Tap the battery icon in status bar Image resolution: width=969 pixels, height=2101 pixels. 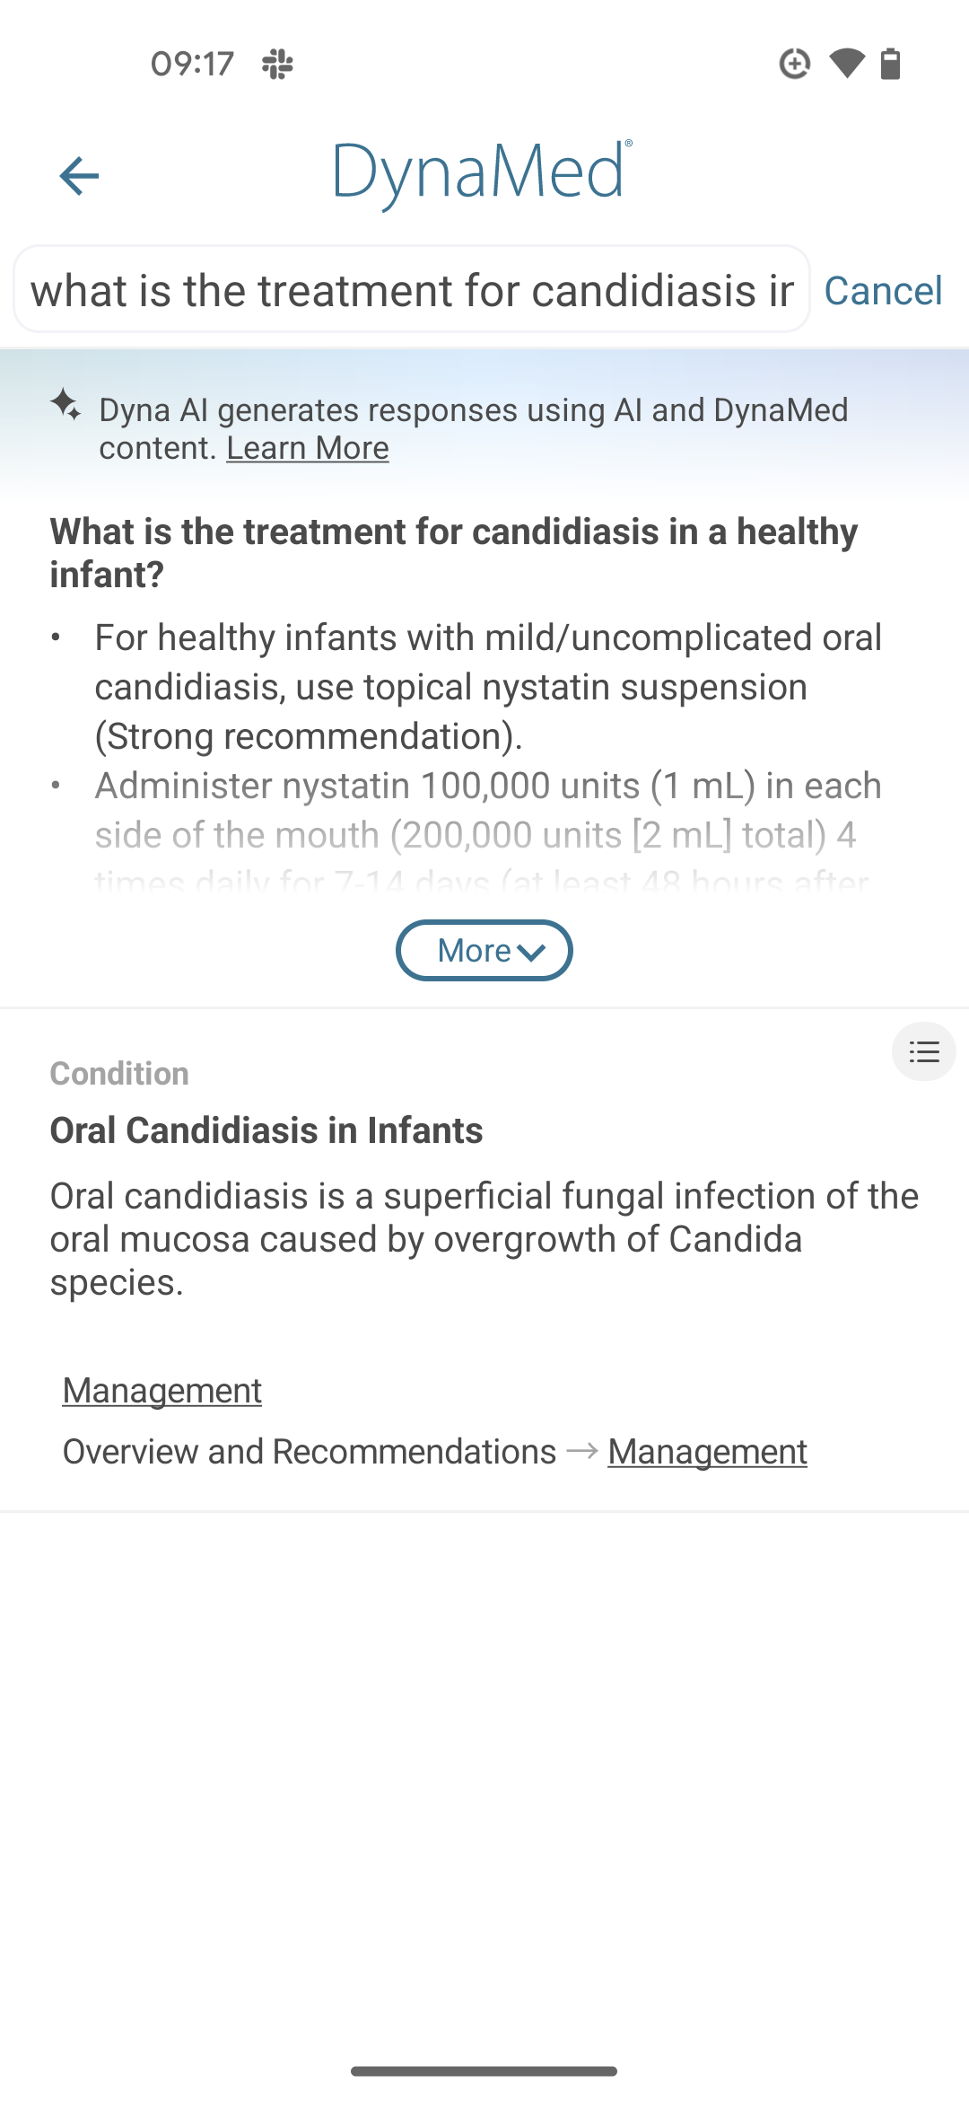click(x=890, y=64)
